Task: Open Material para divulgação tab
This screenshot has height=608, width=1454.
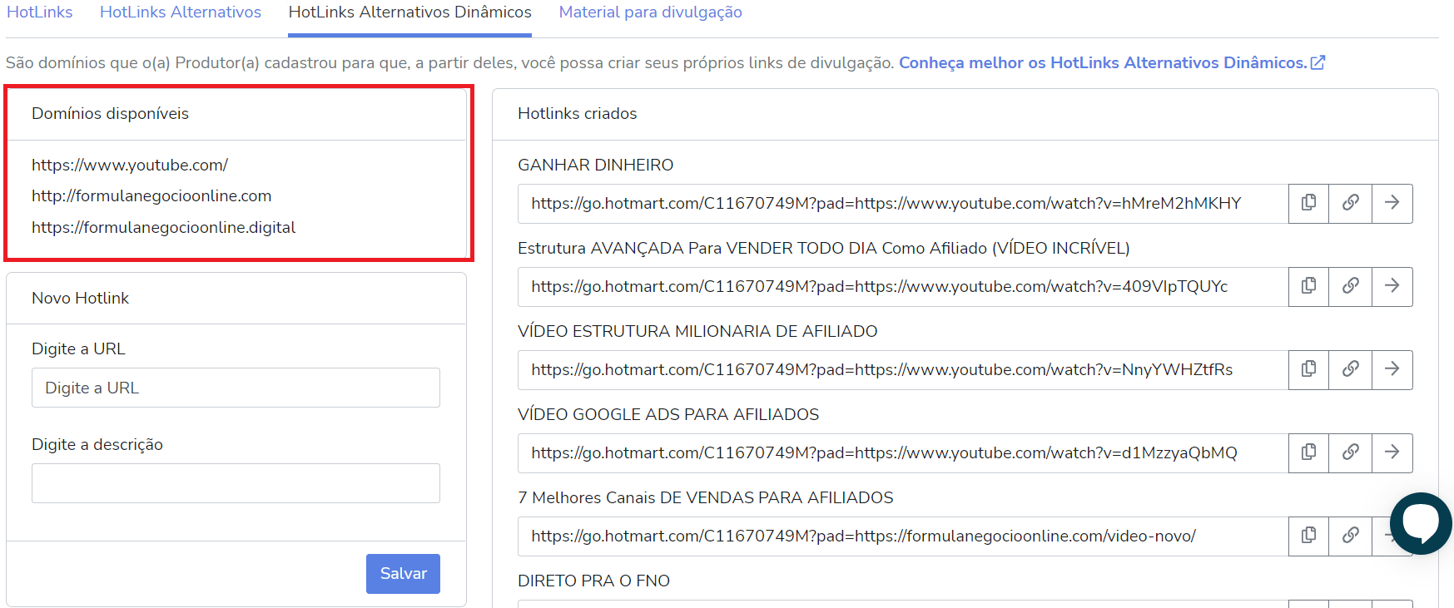Action: tap(650, 12)
